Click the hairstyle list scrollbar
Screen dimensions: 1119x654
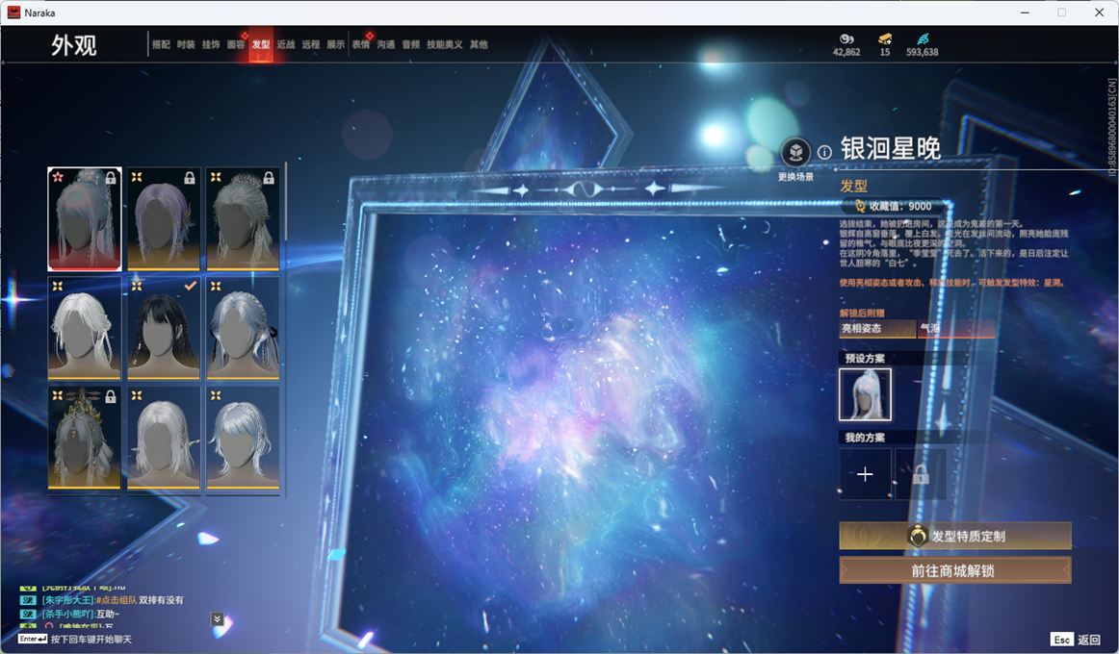click(285, 202)
